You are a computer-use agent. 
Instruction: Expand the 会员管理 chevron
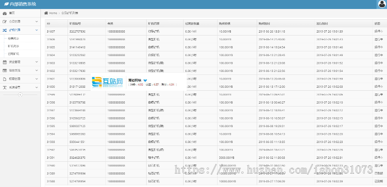(x=37, y=22)
